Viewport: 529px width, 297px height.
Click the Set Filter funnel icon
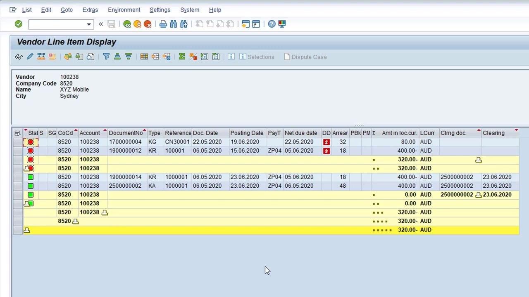(x=106, y=57)
